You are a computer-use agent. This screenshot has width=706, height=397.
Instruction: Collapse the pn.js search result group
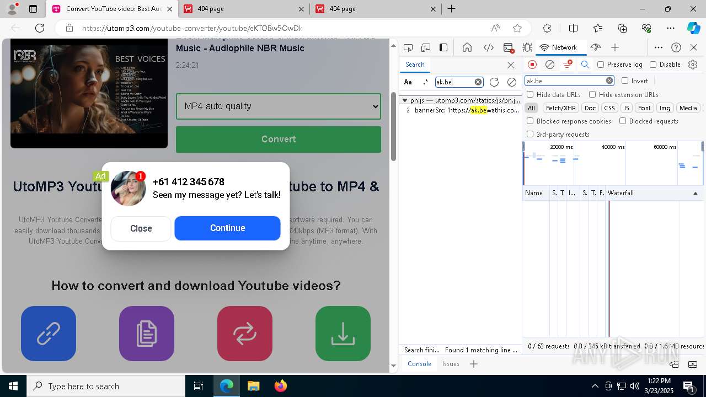(x=405, y=100)
